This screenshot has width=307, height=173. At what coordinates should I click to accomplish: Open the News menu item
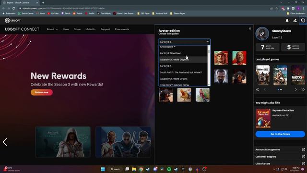click(66, 29)
